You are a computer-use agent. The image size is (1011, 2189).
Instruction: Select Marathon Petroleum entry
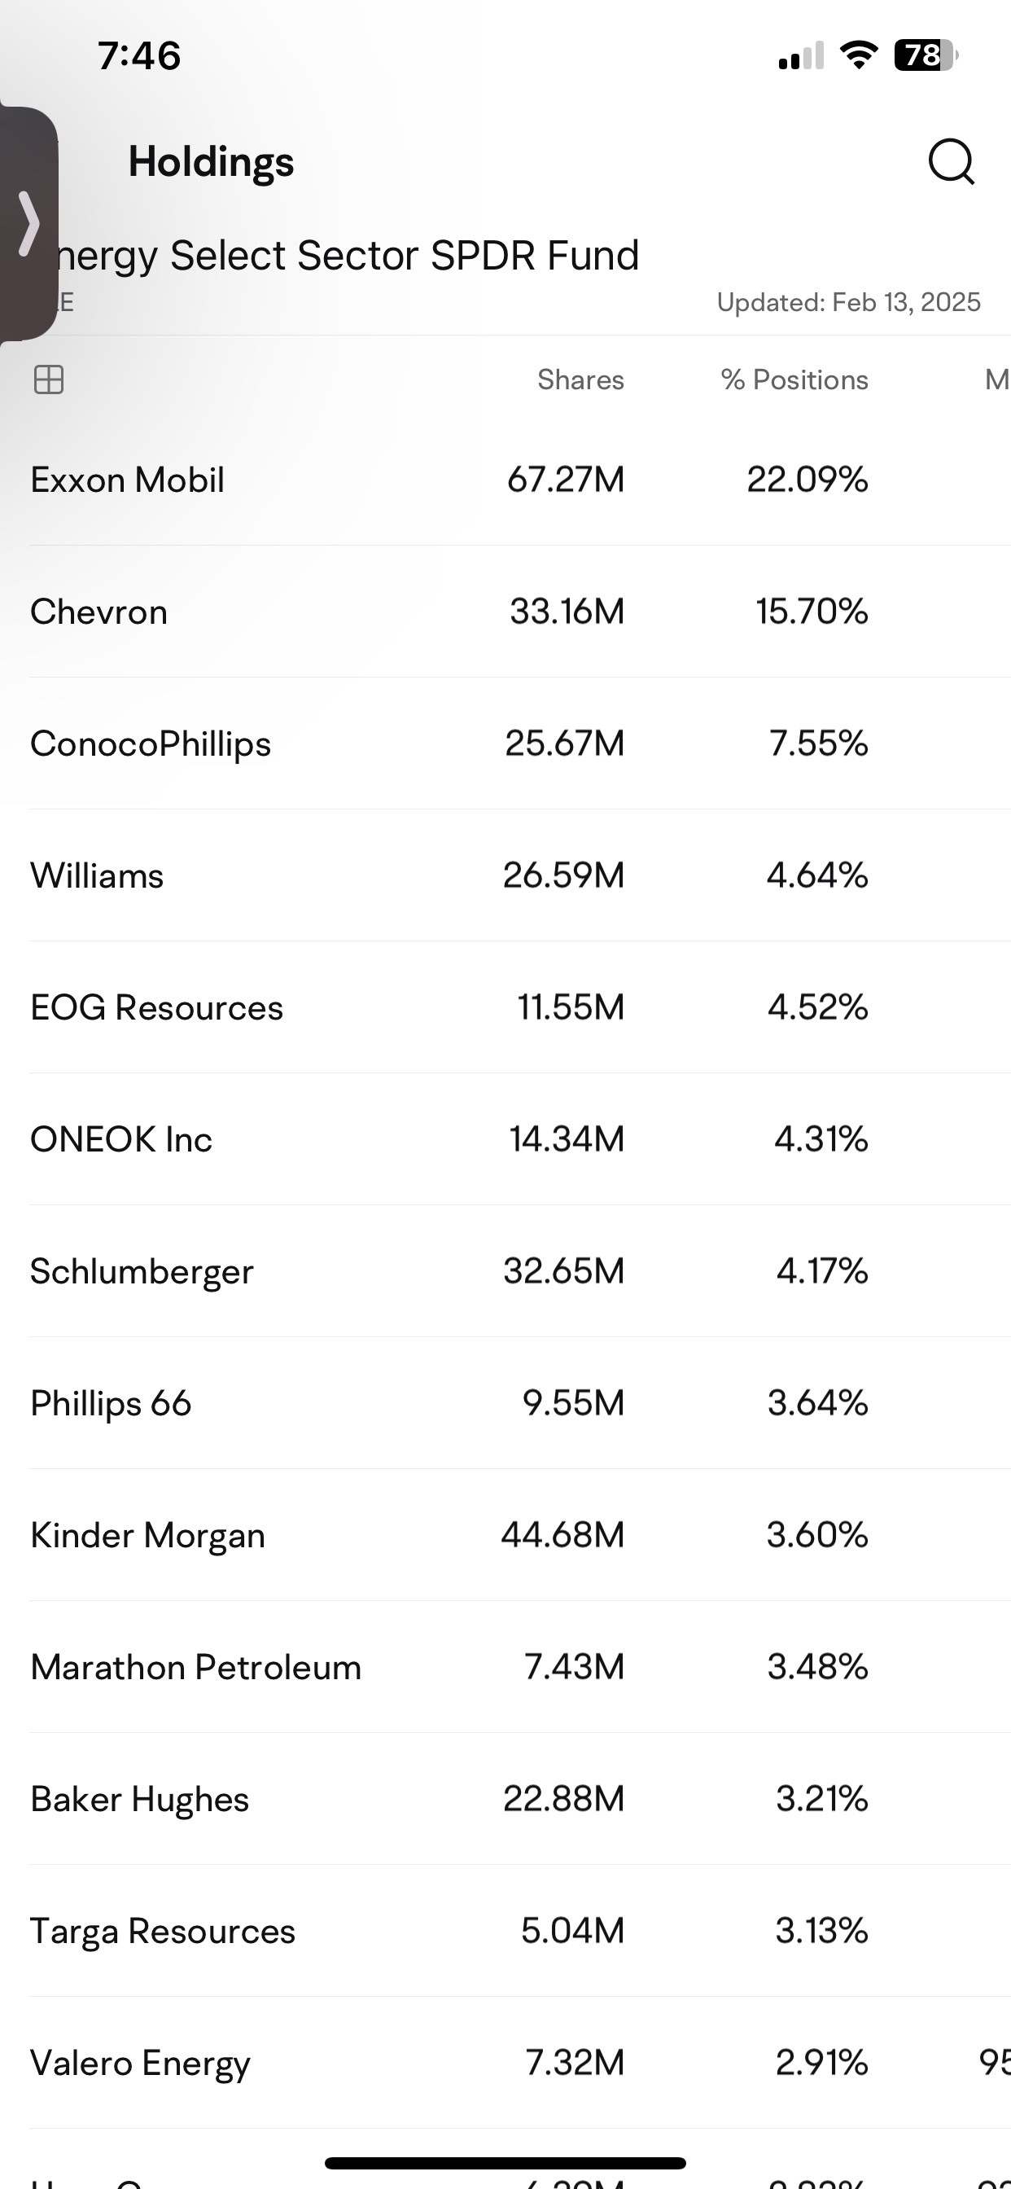coord(520,1666)
